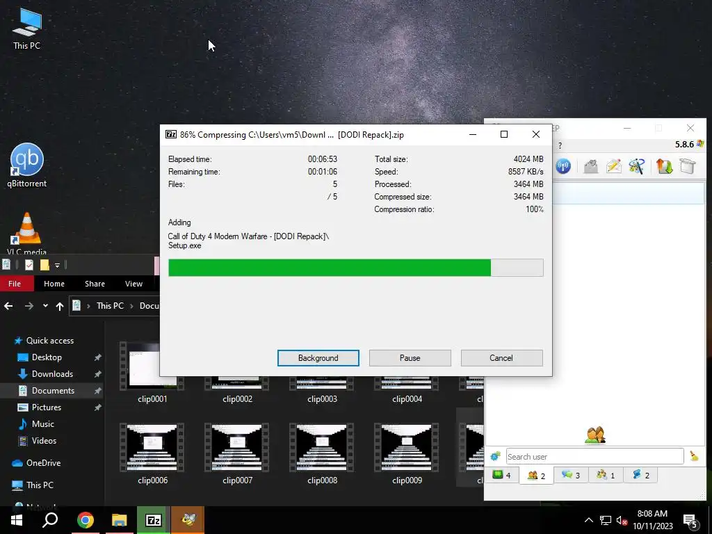Select the clip0006 video thumbnail
The height and width of the screenshot is (534, 712).
pos(152,447)
